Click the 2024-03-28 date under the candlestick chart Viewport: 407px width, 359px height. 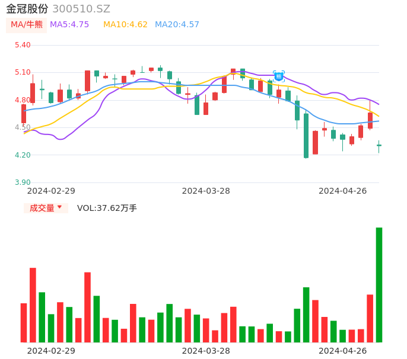point(206,191)
